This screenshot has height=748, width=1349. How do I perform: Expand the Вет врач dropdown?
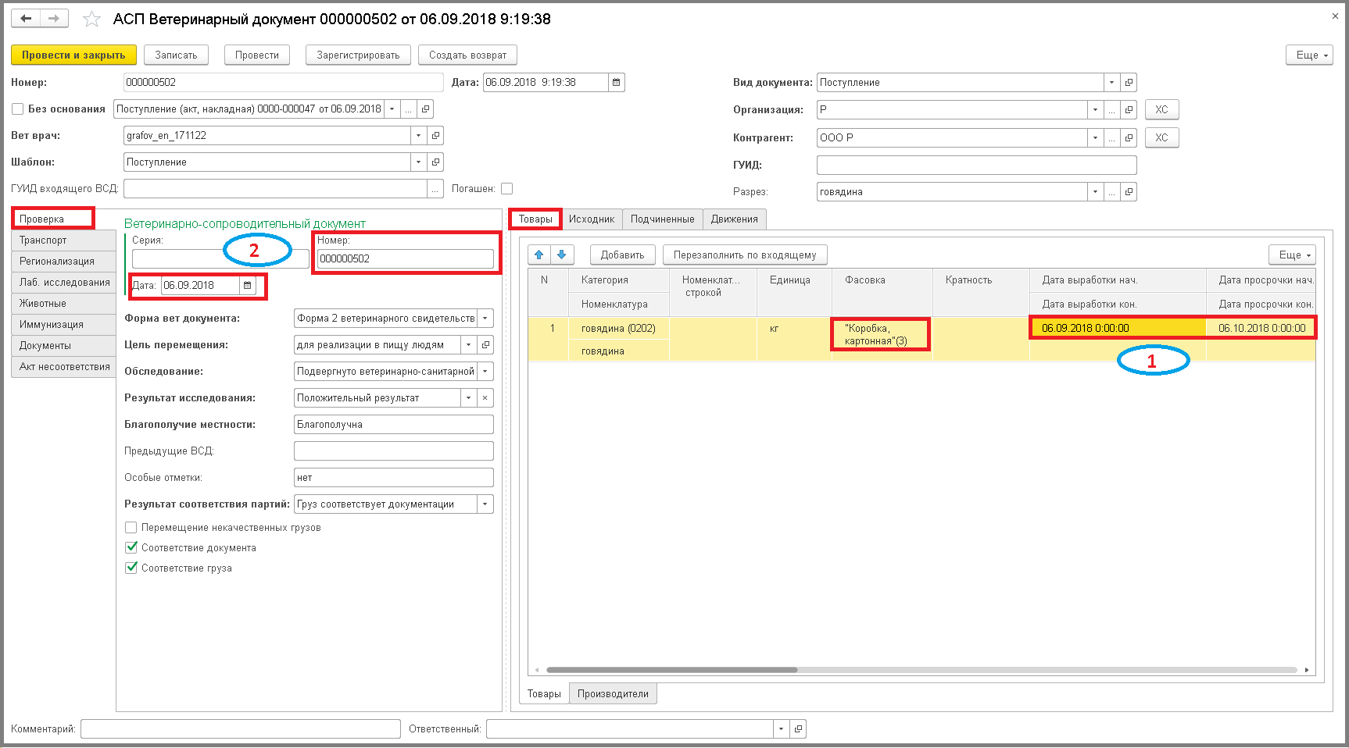pos(419,136)
